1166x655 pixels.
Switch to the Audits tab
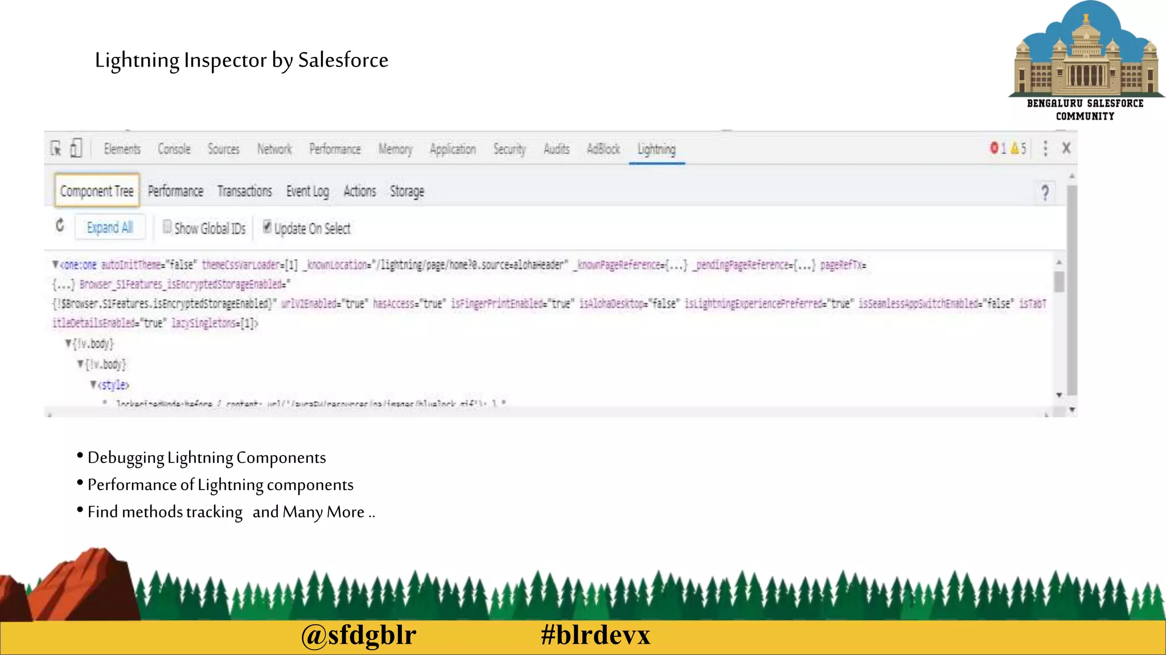tap(556, 149)
